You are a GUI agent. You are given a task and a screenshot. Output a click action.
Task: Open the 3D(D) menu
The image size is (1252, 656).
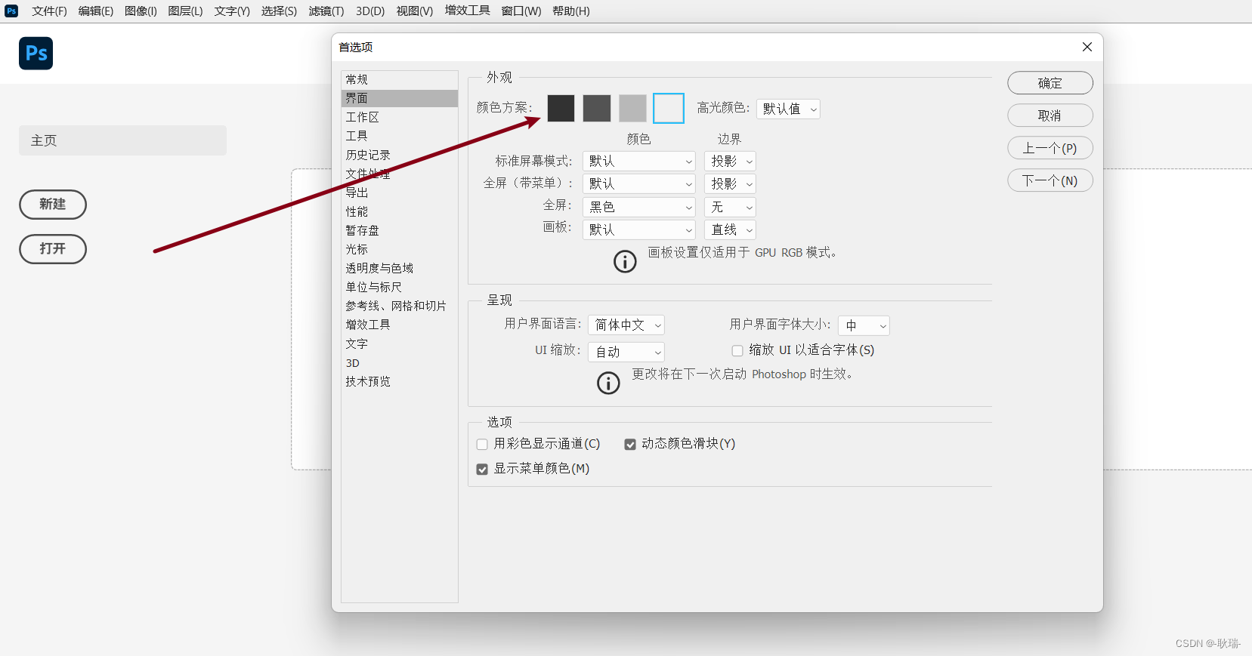pos(370,11)
